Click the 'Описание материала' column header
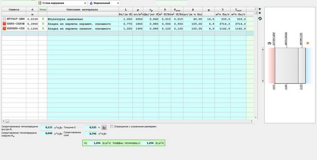Screen dimensions: 317x160 [82, 10]
